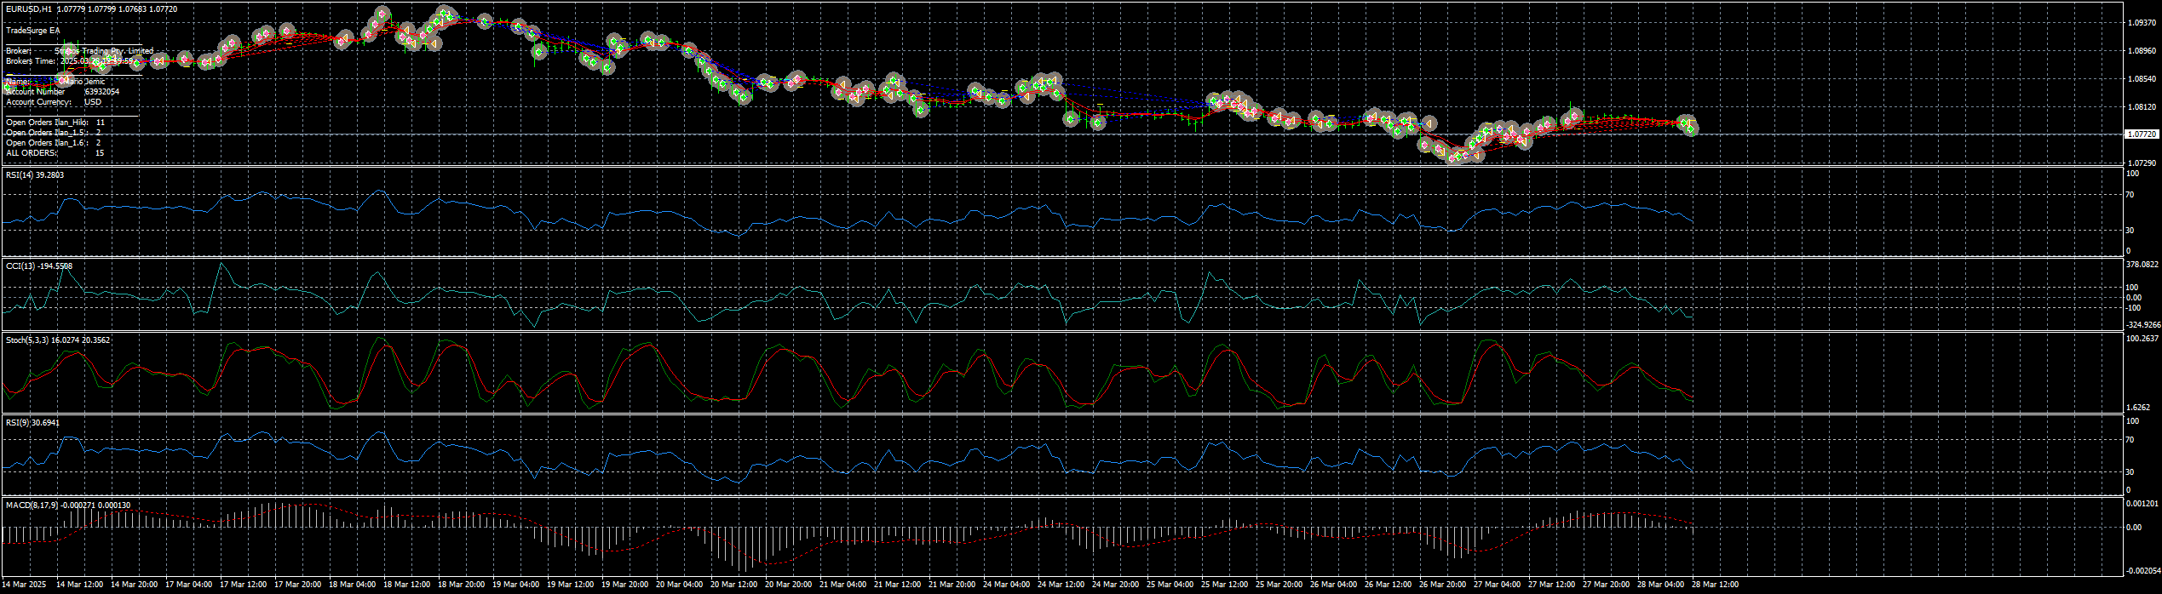Click the Stochastic scale value 1.6262
The image size is (2162, 594).
(2138, 408)
